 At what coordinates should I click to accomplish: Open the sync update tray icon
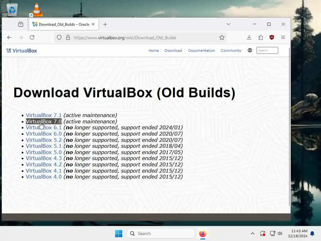click(263, 233)
